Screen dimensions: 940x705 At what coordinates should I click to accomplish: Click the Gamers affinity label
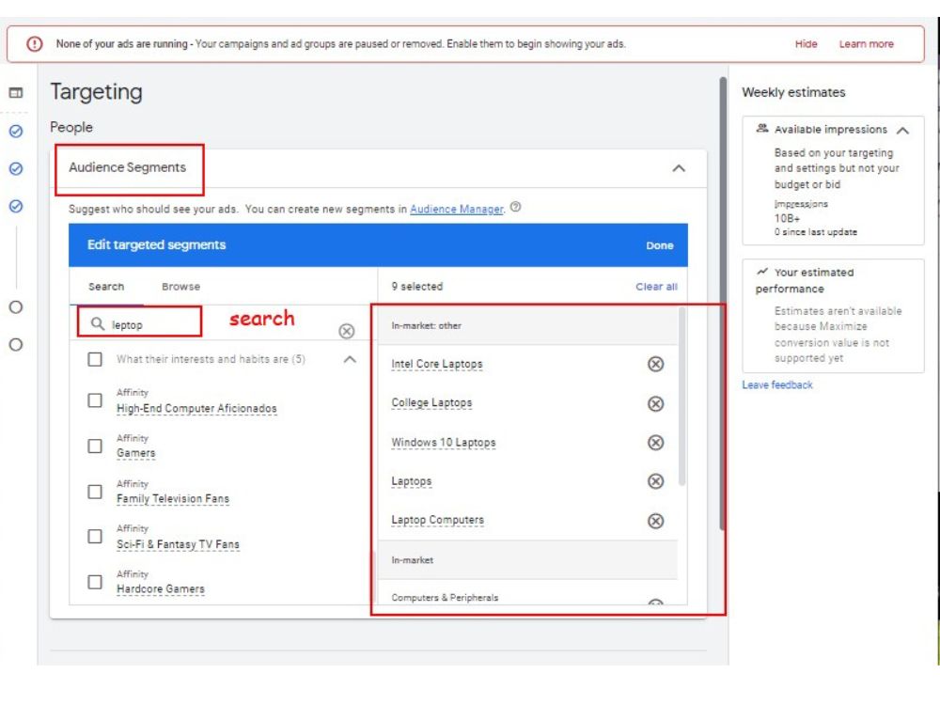point(135,453)
